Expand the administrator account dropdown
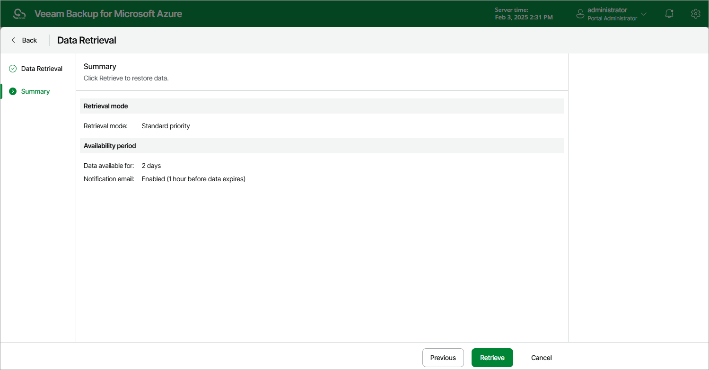709x370 pixels. coord(644,14)
